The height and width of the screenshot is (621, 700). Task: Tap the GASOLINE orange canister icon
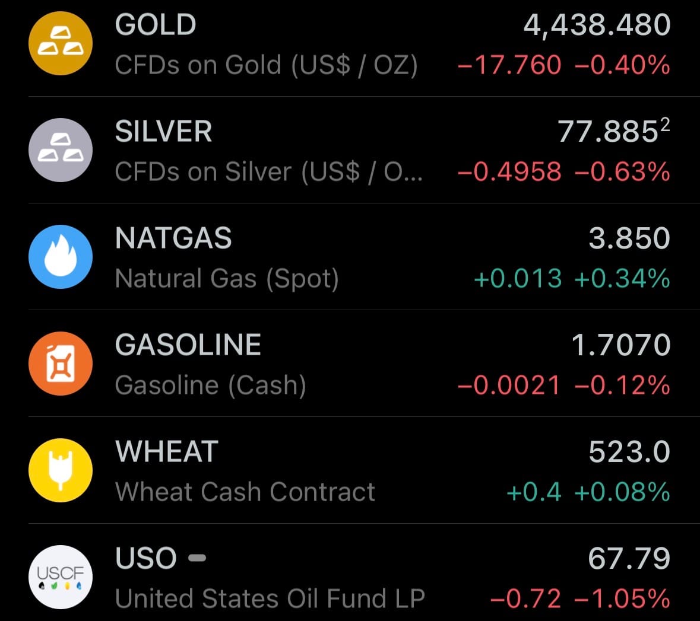click(61, 364)
